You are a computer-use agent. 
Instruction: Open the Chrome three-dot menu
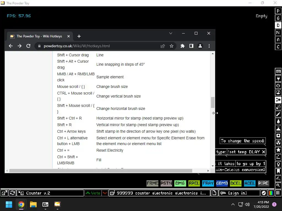[x=209, y=46]
